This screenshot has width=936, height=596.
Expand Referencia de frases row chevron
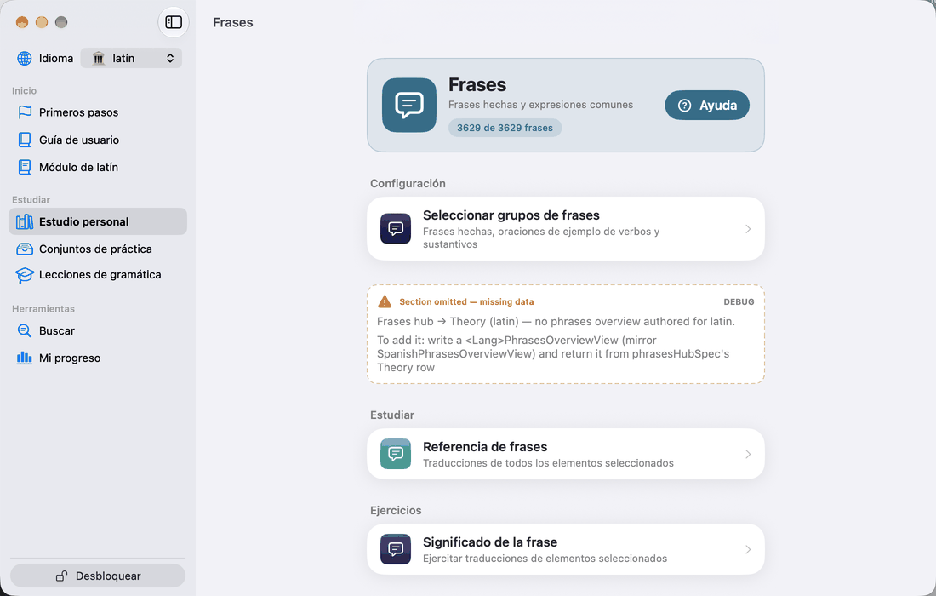(748, 454)
